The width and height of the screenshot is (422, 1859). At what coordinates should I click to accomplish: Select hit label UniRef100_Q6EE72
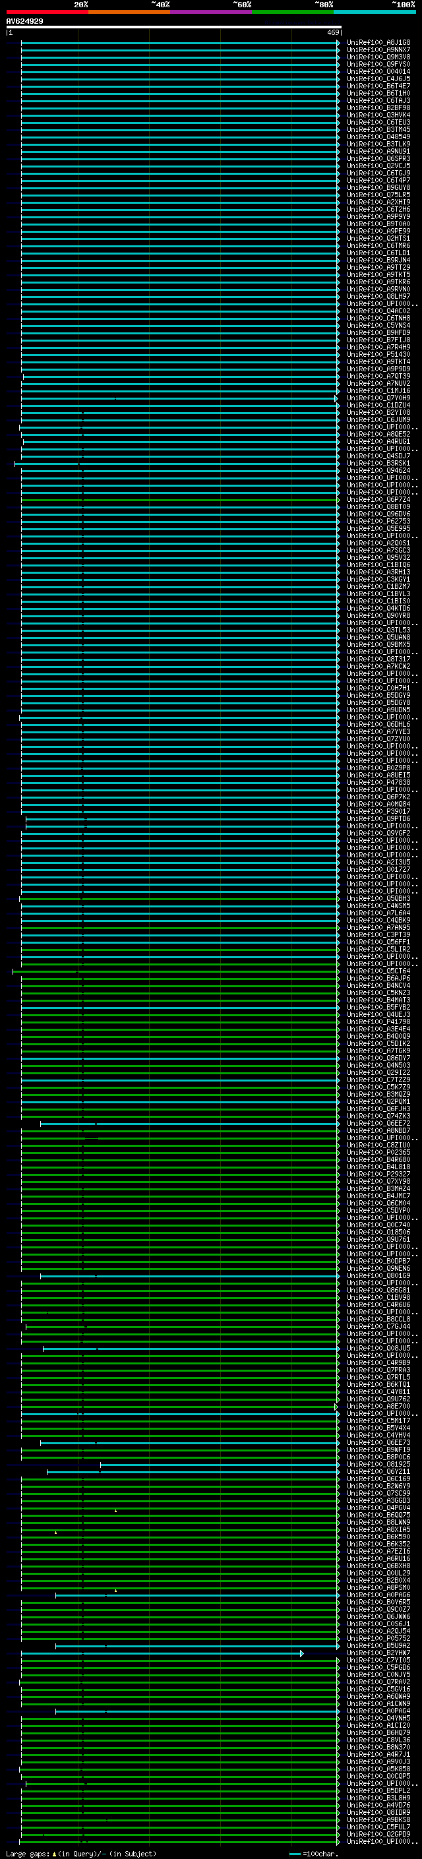click(378, 1123)
